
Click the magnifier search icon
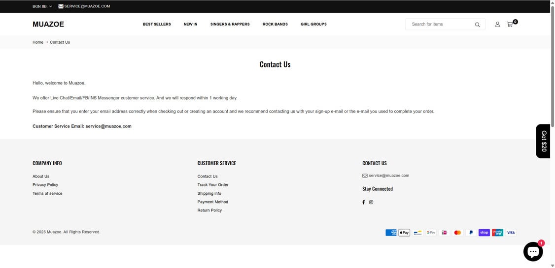(x=478, y=25)
